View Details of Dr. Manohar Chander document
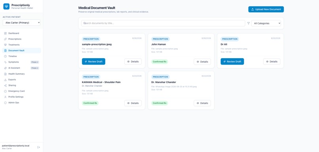This screenshot has height=152, width=319. pos(202,103)
